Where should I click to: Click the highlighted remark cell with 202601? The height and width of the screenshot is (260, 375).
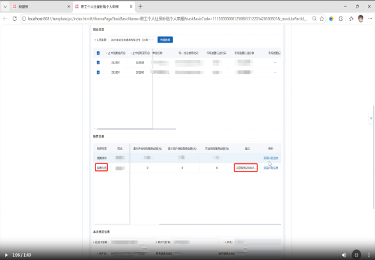pos(246,168)
